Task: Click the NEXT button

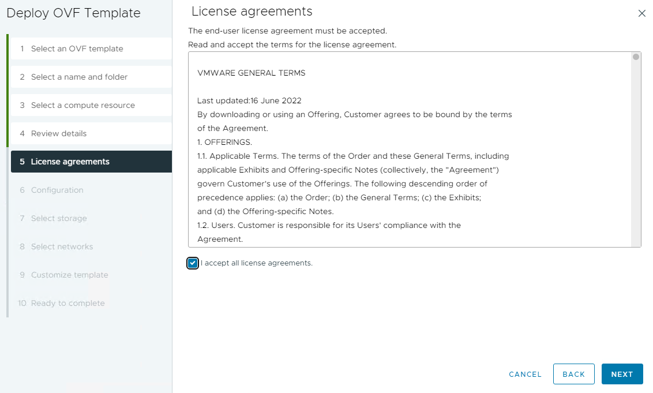Action: (622, 374)
